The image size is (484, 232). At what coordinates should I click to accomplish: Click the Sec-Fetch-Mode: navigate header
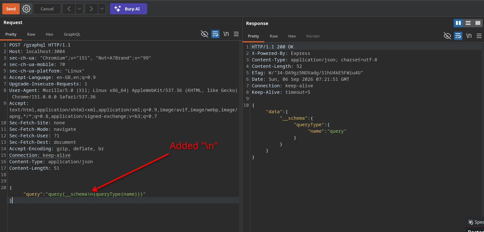(42, 129)
